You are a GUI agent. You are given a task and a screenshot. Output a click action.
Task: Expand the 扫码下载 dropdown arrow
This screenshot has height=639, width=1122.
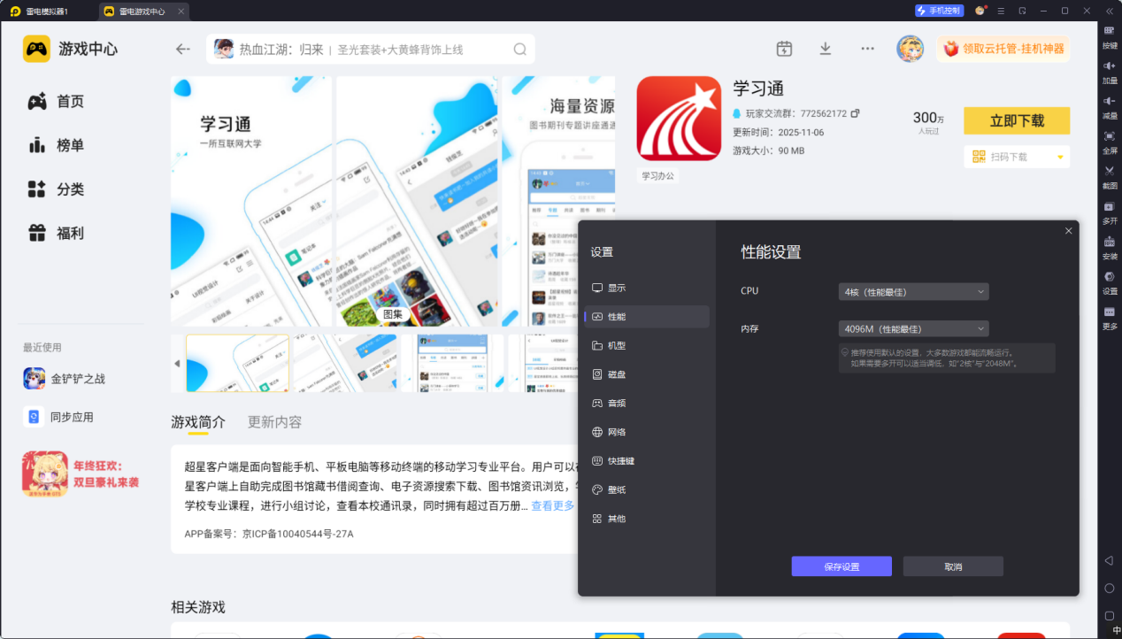coord(1060,158)
